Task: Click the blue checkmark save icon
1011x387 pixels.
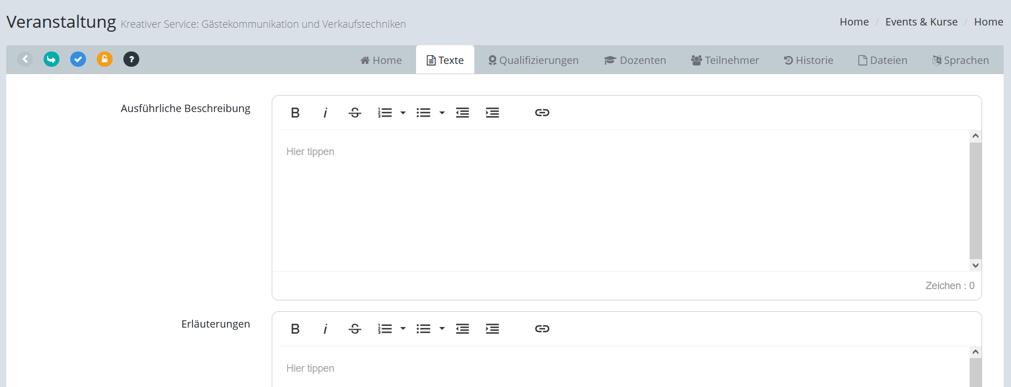Action: click(x=78, y=59)
